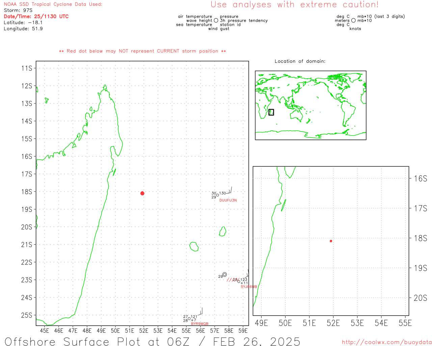Click the NOAA SSD Tropical Cyclone Data header
This screenshot has height=346, width=432.
(53, 4)
